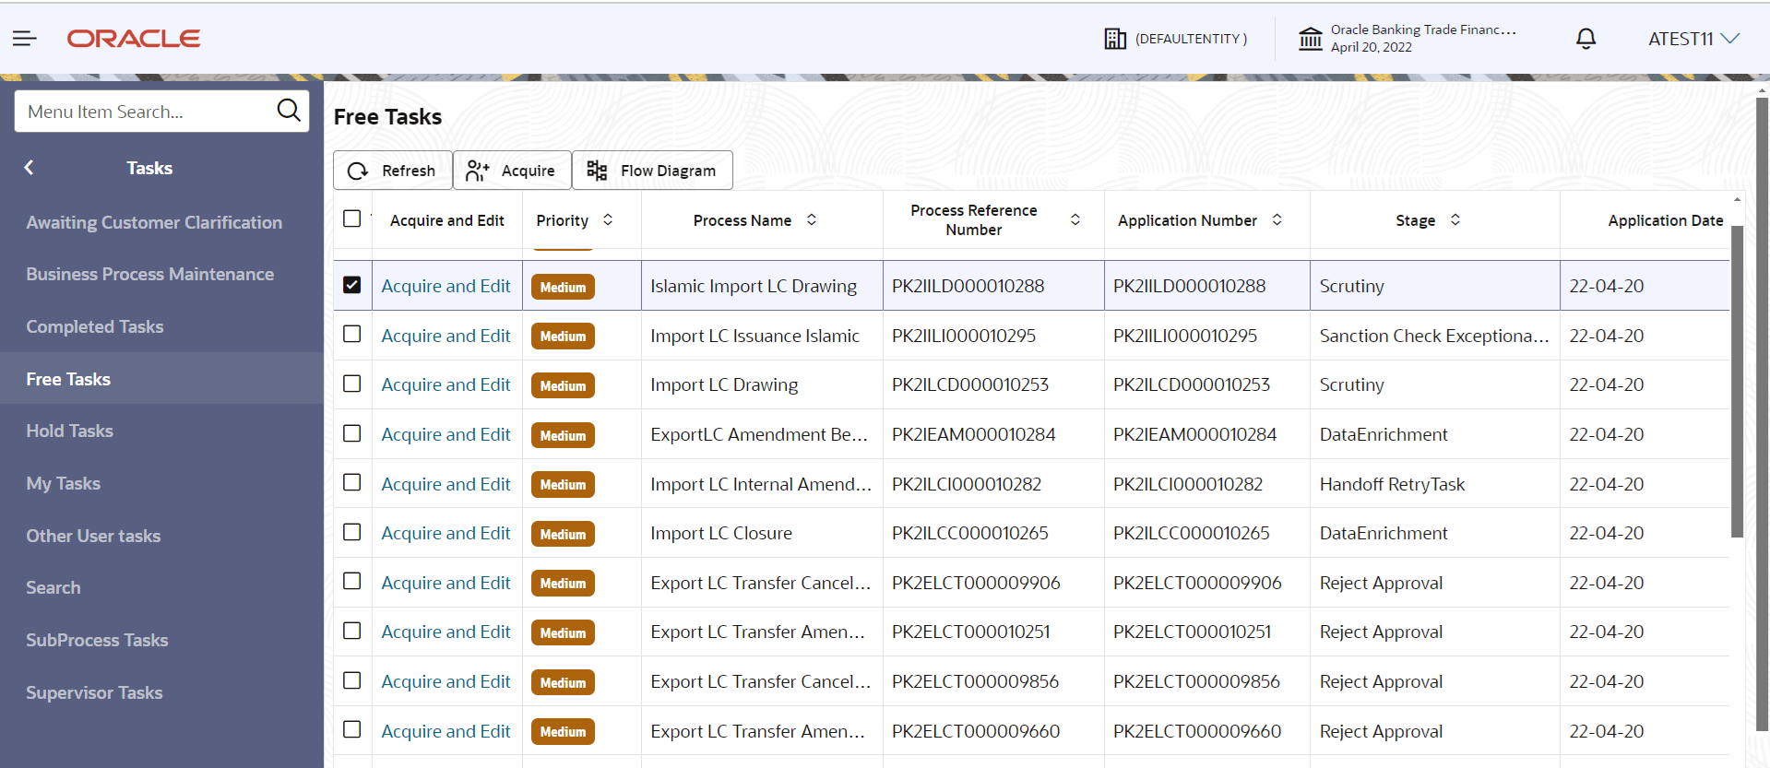Click the Refresh button
Viewport: 1770px width, 768px height.
393,171
